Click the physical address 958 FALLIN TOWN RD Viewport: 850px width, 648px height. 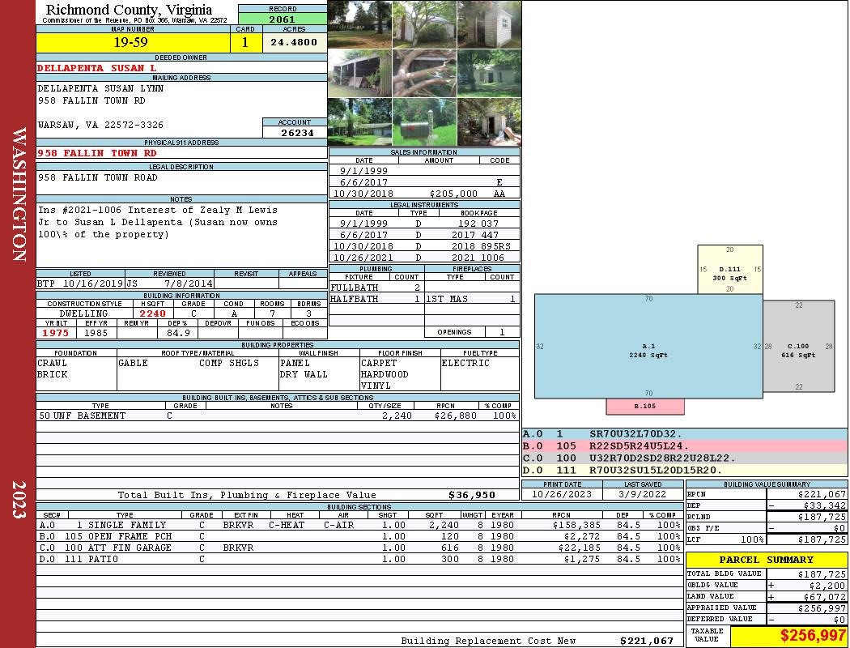tap(97, 153)
